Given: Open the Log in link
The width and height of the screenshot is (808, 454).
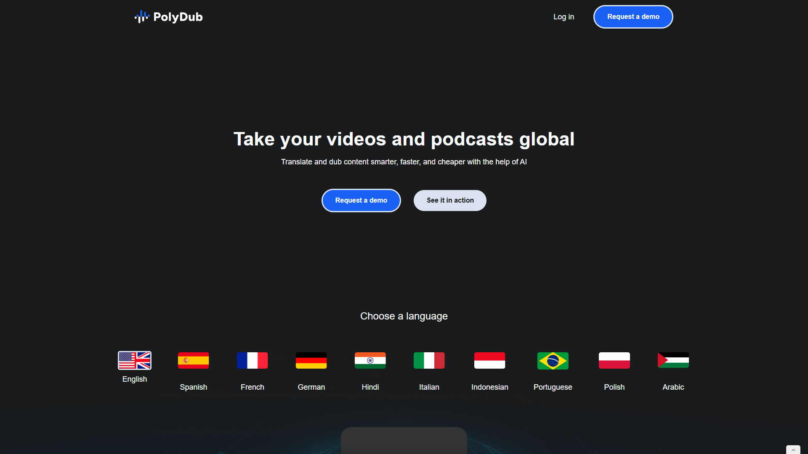Looking at the screenshot, I should [563, 17].
